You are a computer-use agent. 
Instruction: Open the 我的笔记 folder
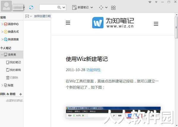coord(15,62)
